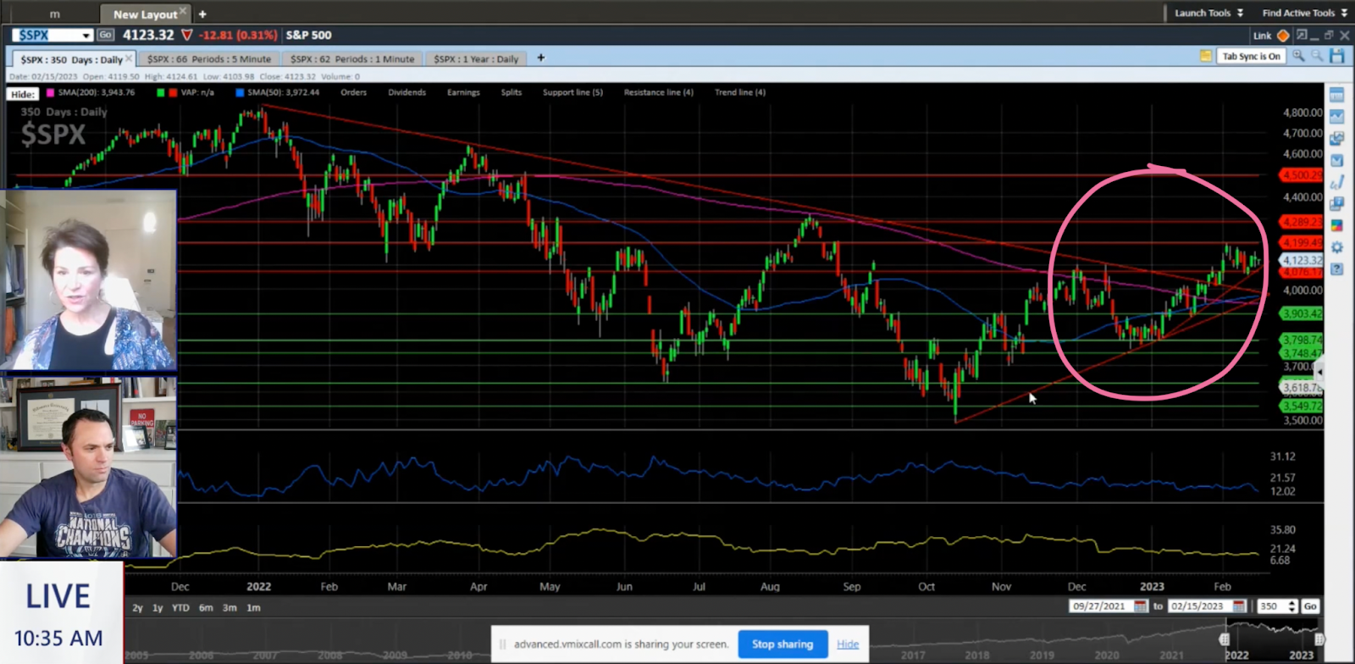Click the pop-out window arrow icon
Image resolution: width=1355 pixels, height=664 pixels.
[1302, 35]
